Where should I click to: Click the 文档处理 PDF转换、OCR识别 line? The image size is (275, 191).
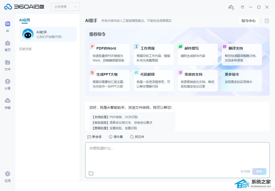(x=115, y=117)
